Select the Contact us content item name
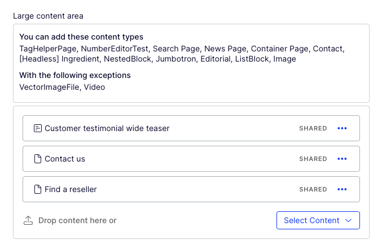This screenshot has height=248, width=382. point(65,159)
